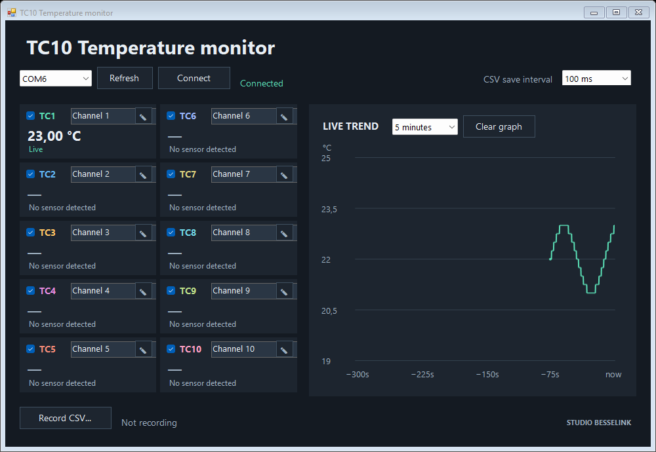The height and width of the screenshot is (452, 656).
Task: Click the Channel 6 name field
Action: pyautogui.click(x=244, y=116)
